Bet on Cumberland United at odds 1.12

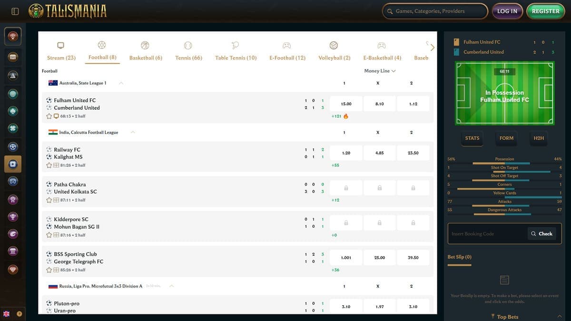pos(413,104)
